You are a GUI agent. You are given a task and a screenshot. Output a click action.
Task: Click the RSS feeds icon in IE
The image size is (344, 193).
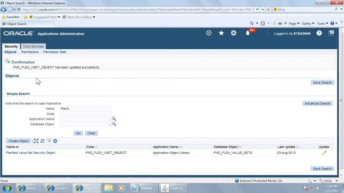pyautogui.click(x=263, y=24)
